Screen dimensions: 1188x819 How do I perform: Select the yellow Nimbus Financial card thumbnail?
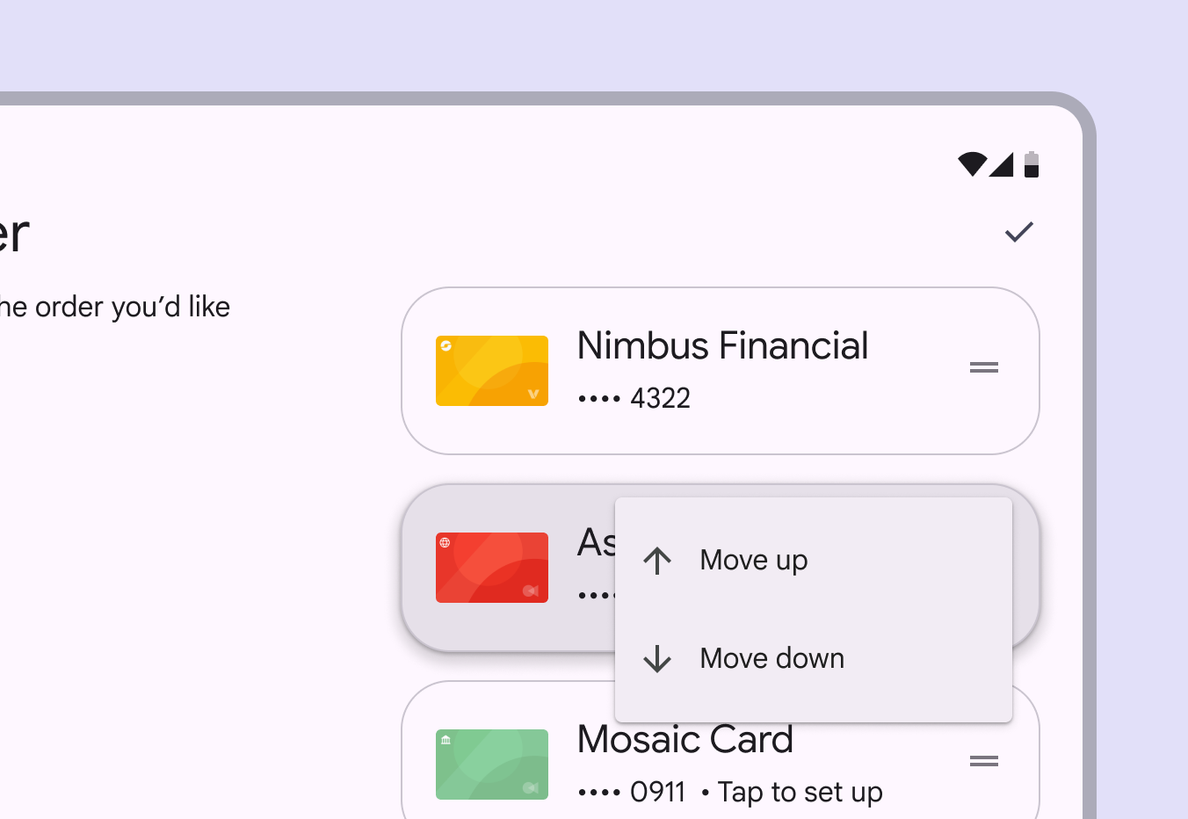point(492,371)
